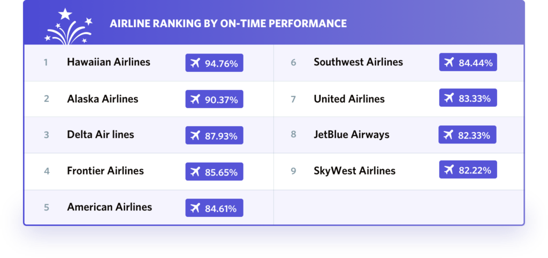Select the JetBlue Airways name

(x=352, y=134)
